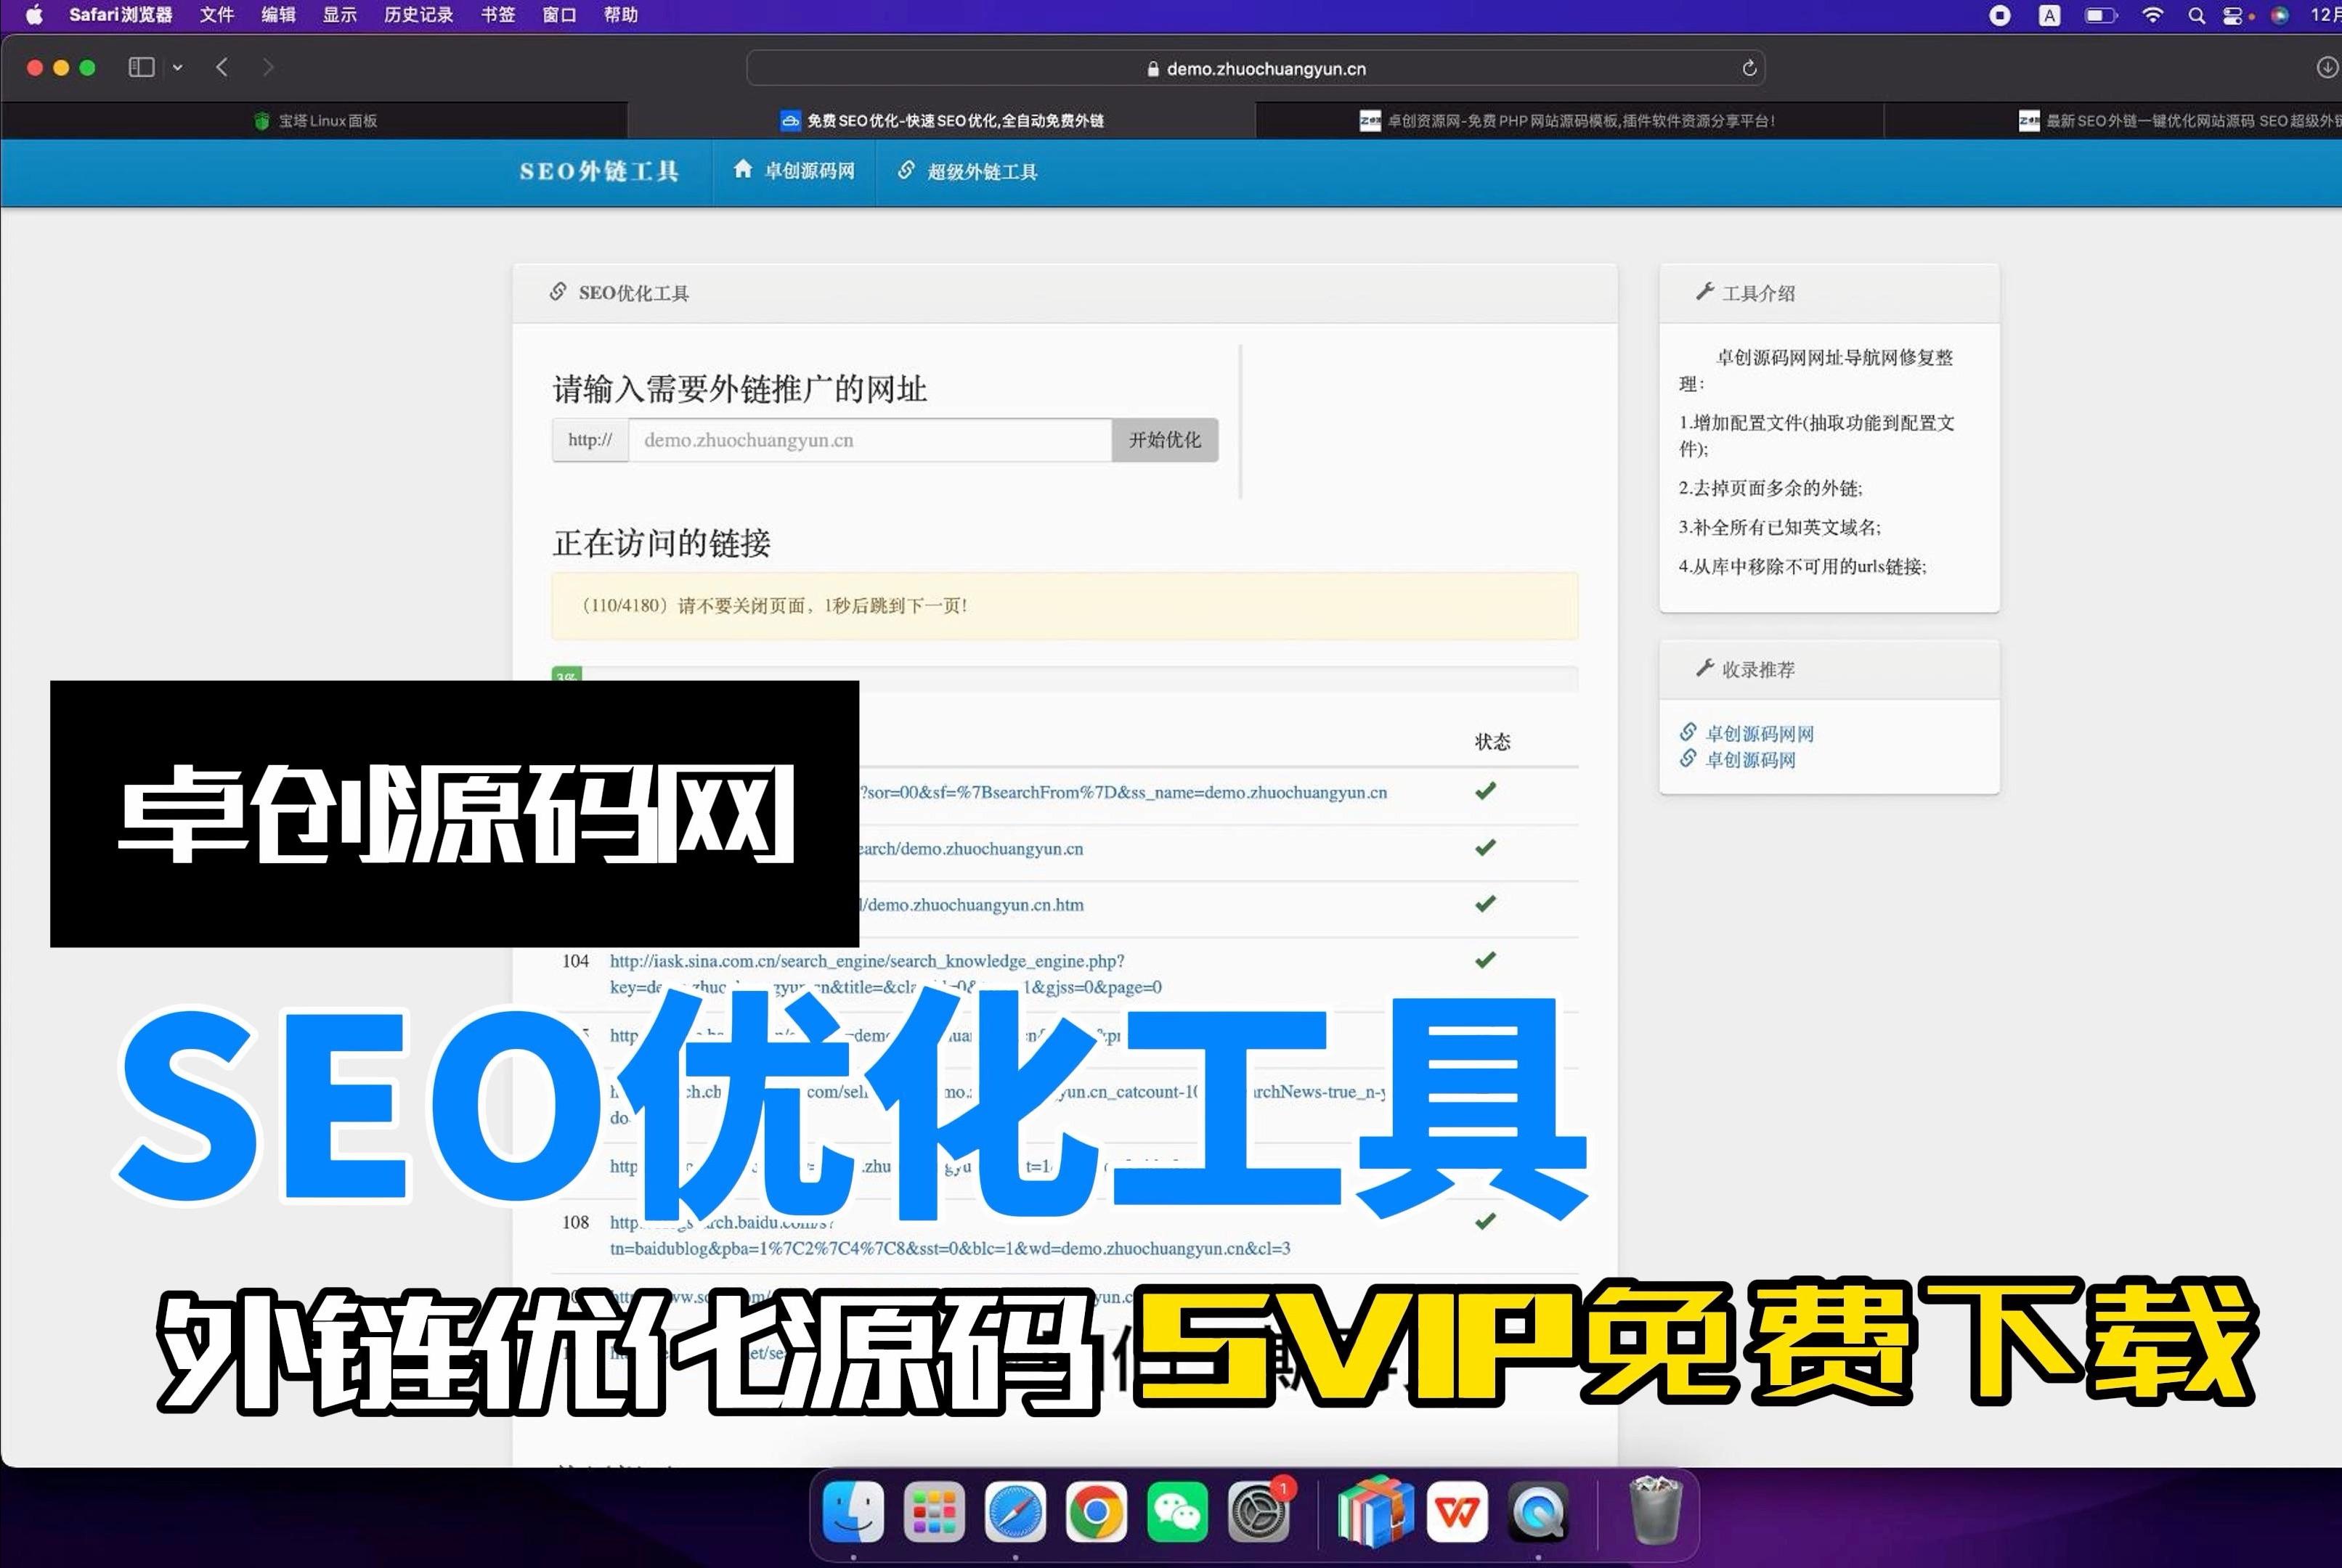Open System Settings from the dock
The width and height of the screenshot is (2342, 1568).
tap(1258, 1512)
